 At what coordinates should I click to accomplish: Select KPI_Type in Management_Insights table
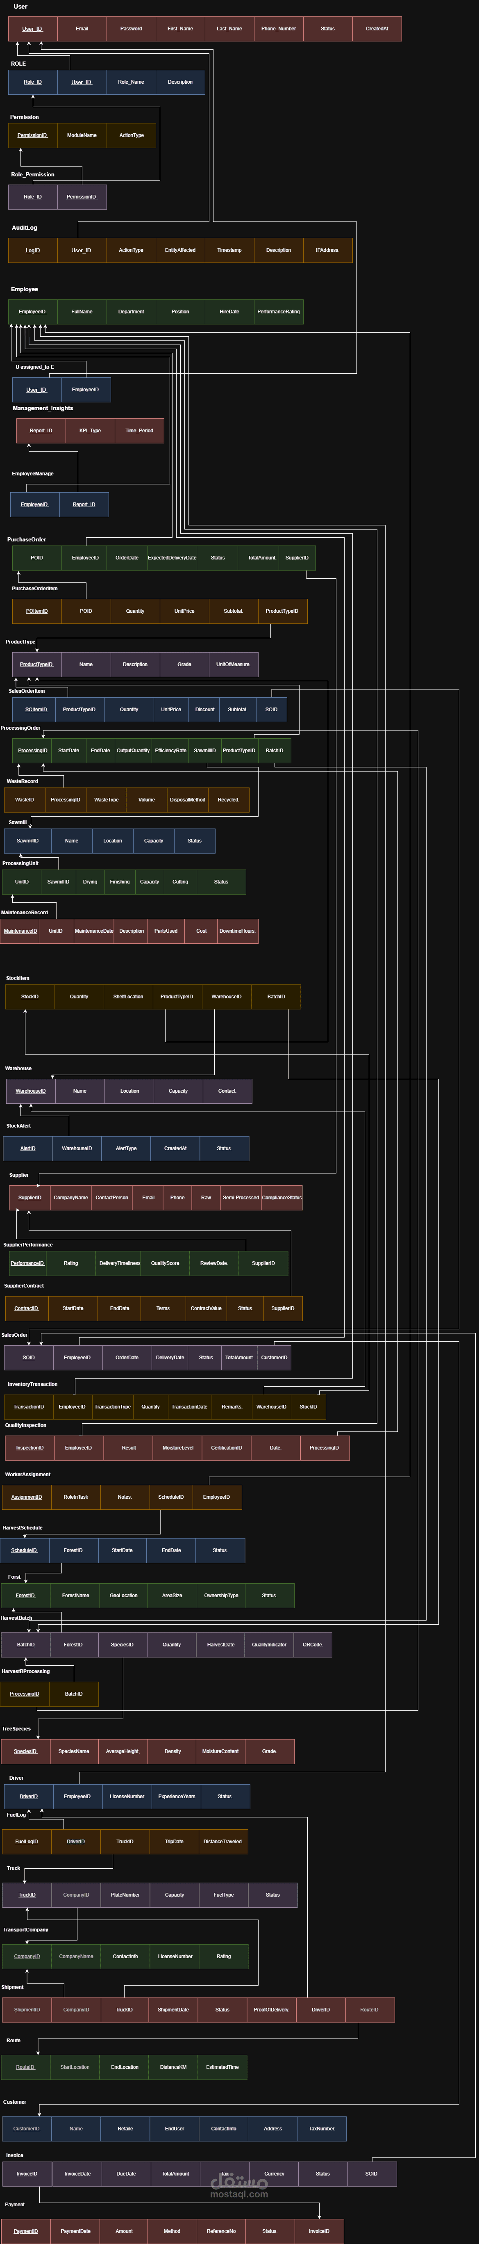[x=90, y=430]
